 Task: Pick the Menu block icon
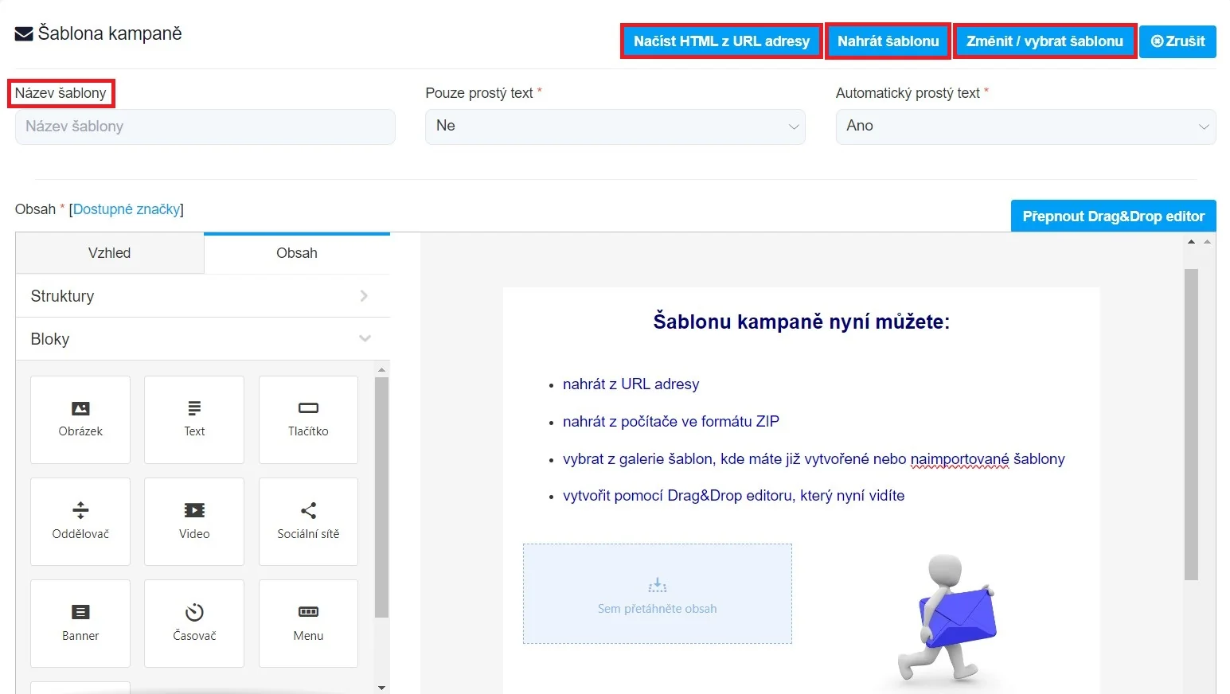[308, 622]
